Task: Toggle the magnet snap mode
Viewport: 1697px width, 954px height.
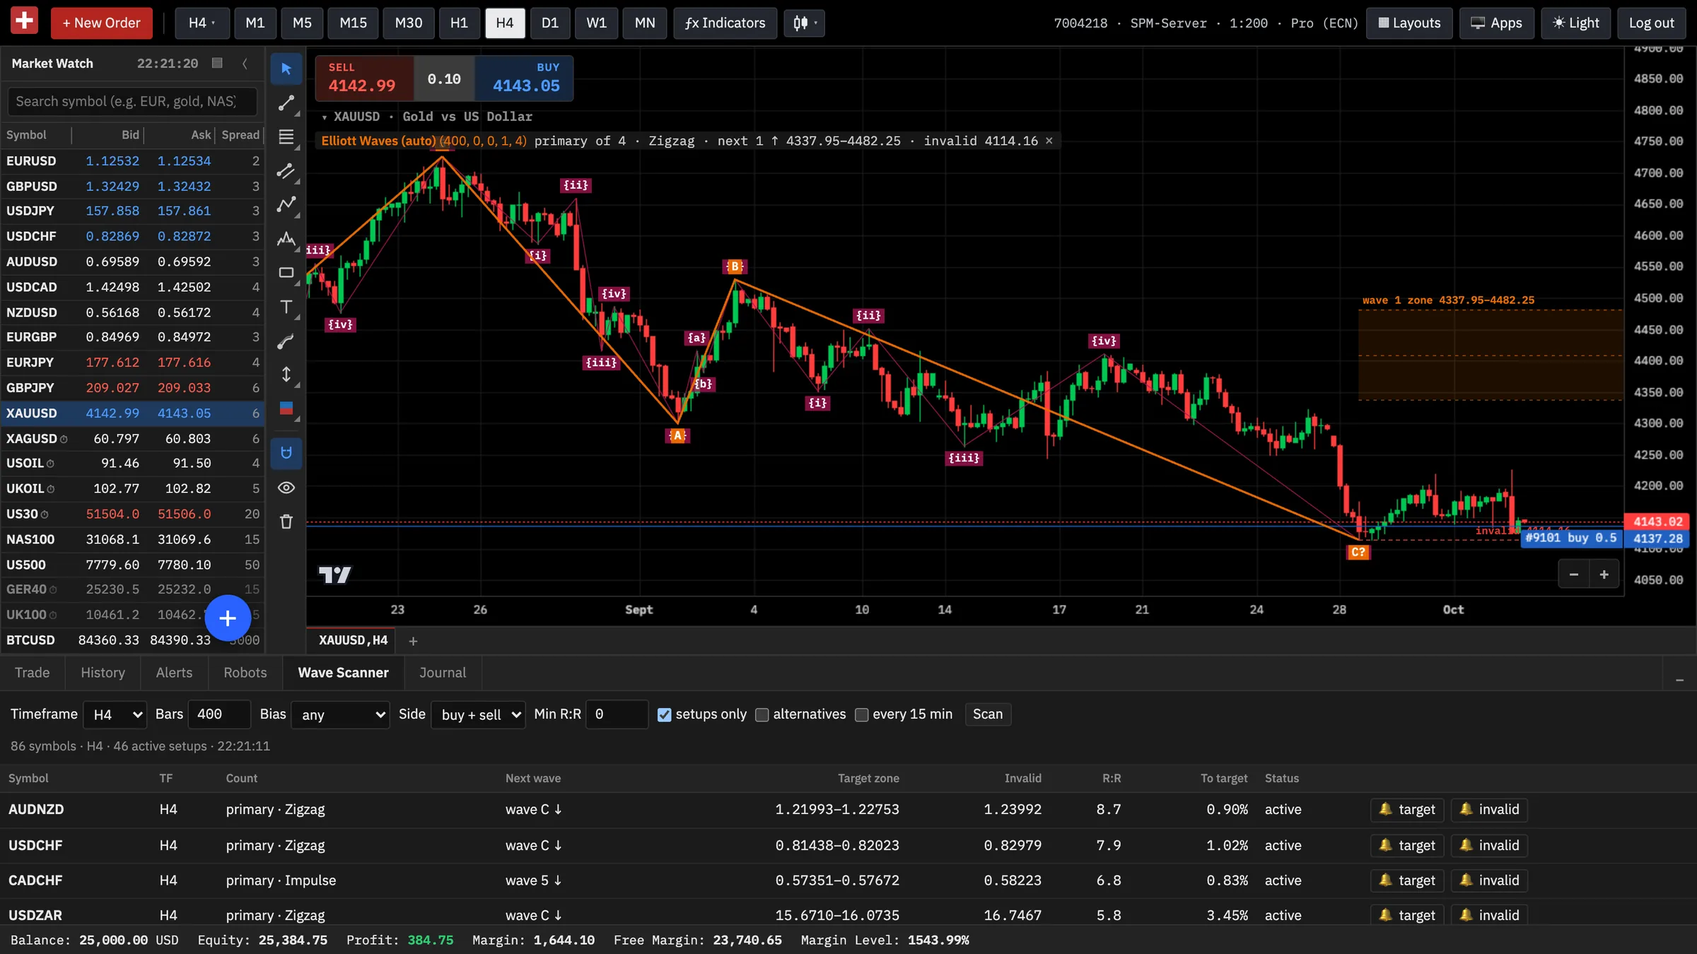Action: 286,453
